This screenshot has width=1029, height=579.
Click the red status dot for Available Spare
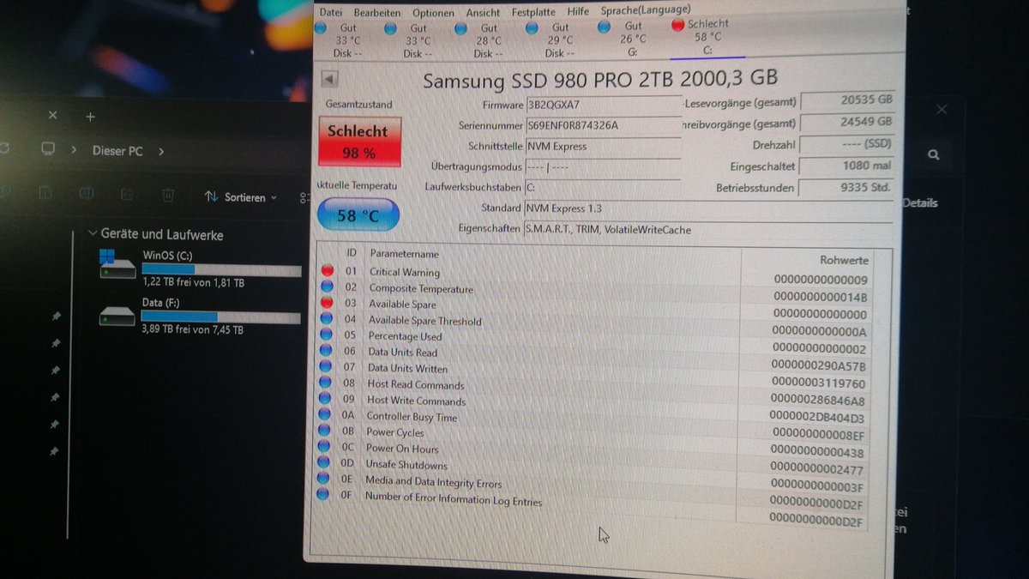tap(327, 303)
